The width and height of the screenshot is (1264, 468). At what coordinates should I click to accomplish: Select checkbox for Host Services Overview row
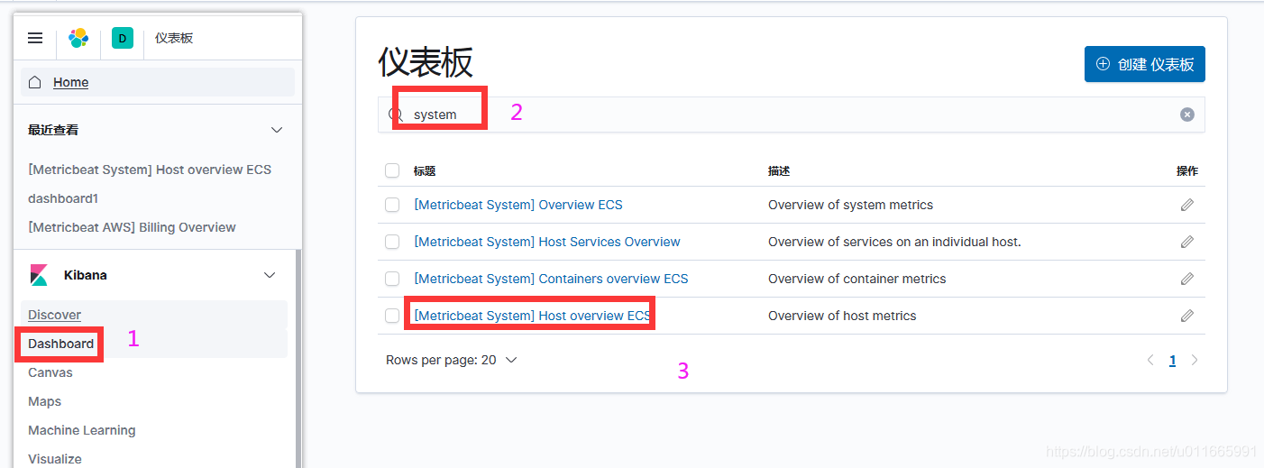392,242
